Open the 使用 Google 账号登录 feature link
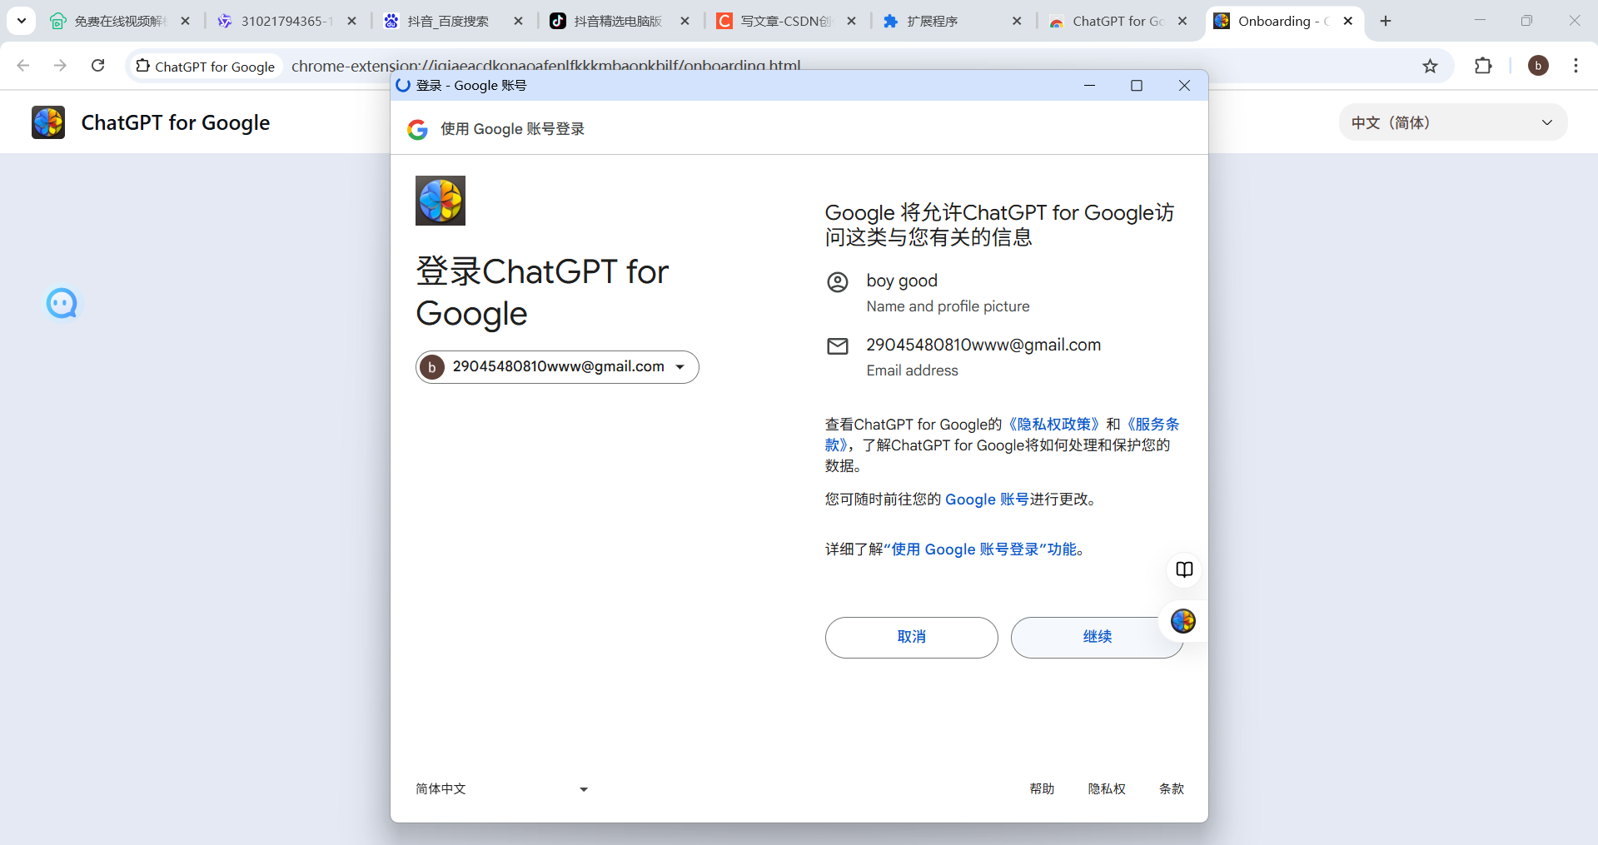This screenshot has width=1598, height=845. coord(979,549)
